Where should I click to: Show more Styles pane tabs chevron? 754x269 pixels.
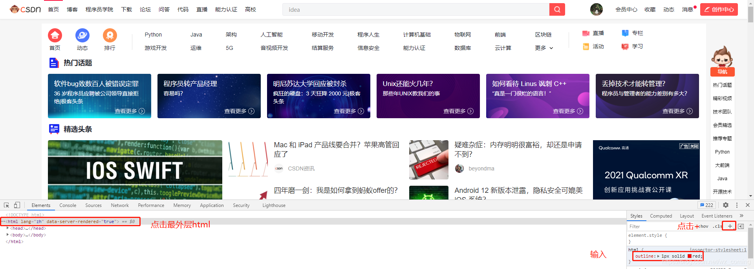(x=741, y=216)
